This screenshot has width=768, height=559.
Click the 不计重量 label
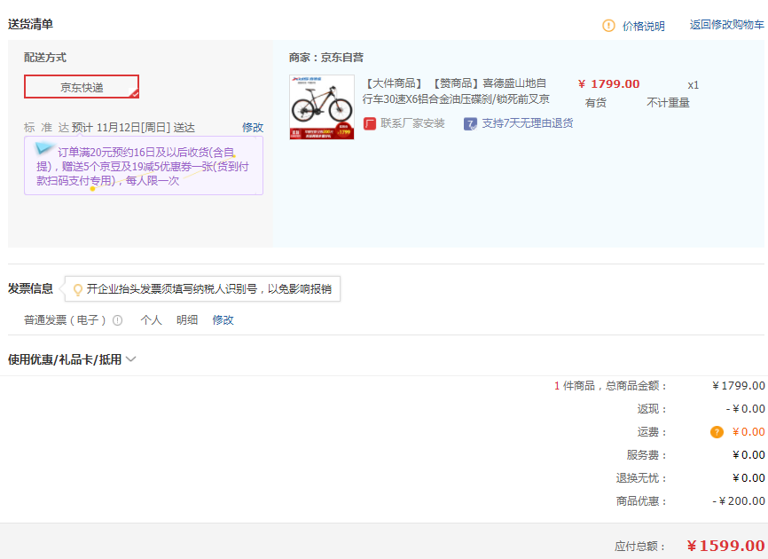click(x=668, y=102)
